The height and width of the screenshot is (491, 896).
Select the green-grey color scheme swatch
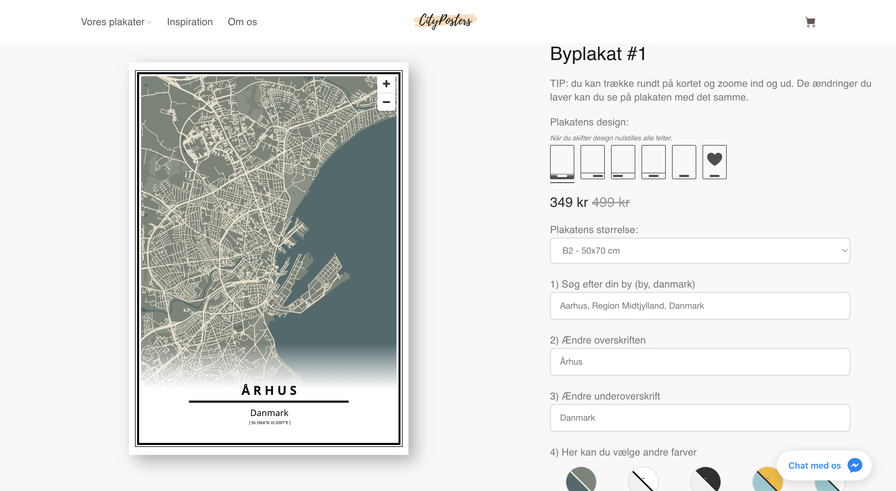pyautogui.click(x=581, y=481)
